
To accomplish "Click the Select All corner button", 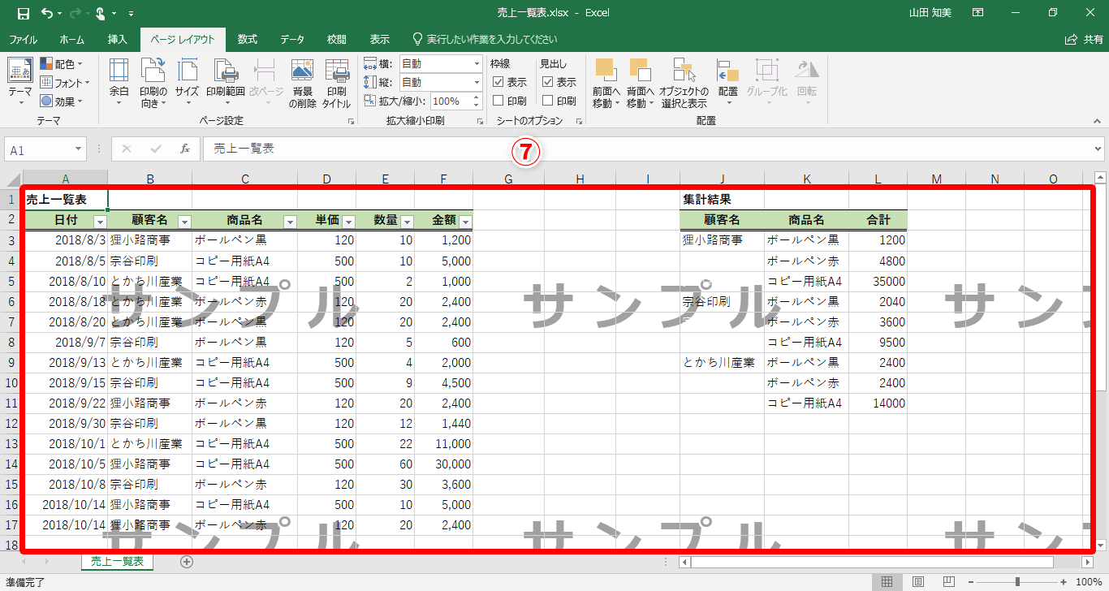I will [x=11, y=179].
